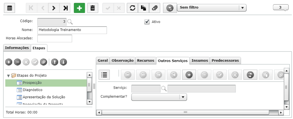Click the Serviço lookup magnifier icon
Viewport: 293px width, 119px height.
(x=164, y=89)
